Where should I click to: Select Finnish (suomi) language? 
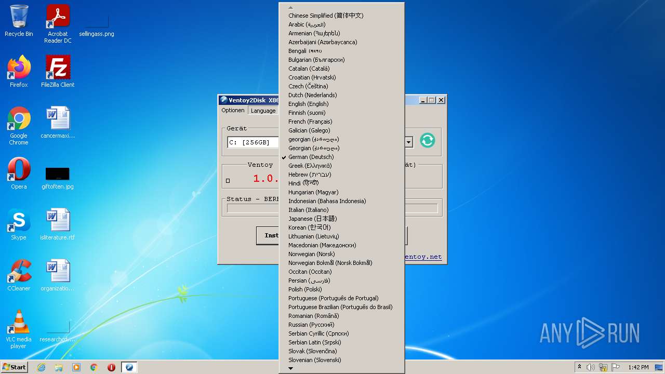click(x=342, y=113)
